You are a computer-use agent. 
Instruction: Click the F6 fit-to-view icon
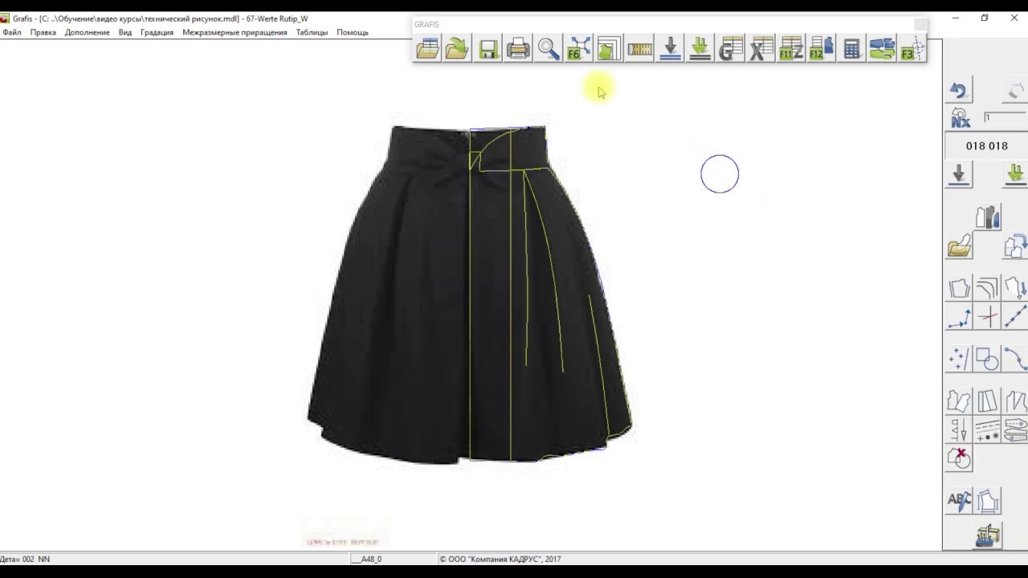coord(578,49)
